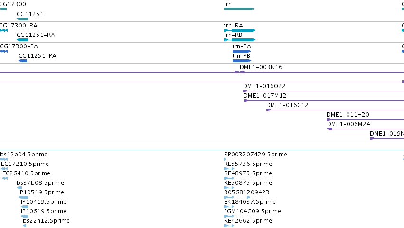Select the DME1-016O22 clone arrow
The image size is (404, 228).
(x=245, y=91)
